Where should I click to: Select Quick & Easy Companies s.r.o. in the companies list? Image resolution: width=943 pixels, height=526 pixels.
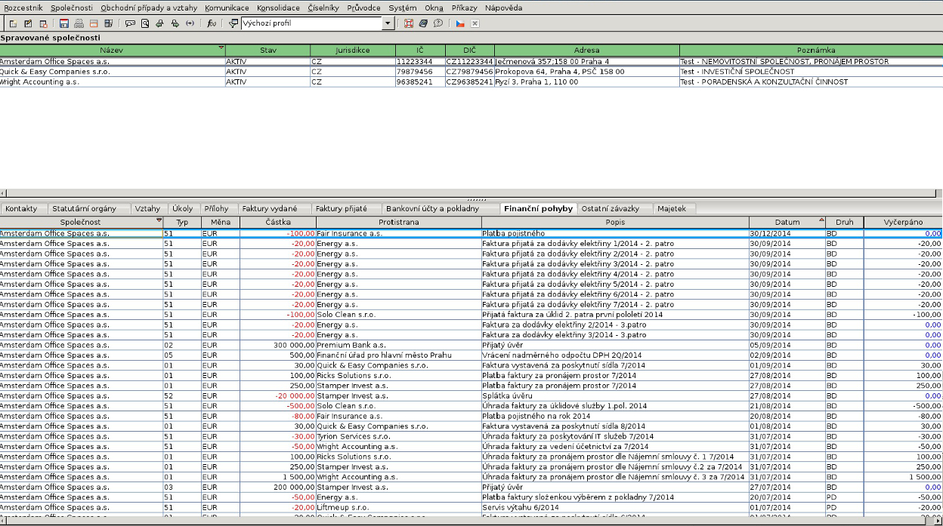tap(471, 72)
